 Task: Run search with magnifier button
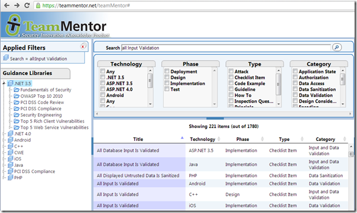pos(337,47)
